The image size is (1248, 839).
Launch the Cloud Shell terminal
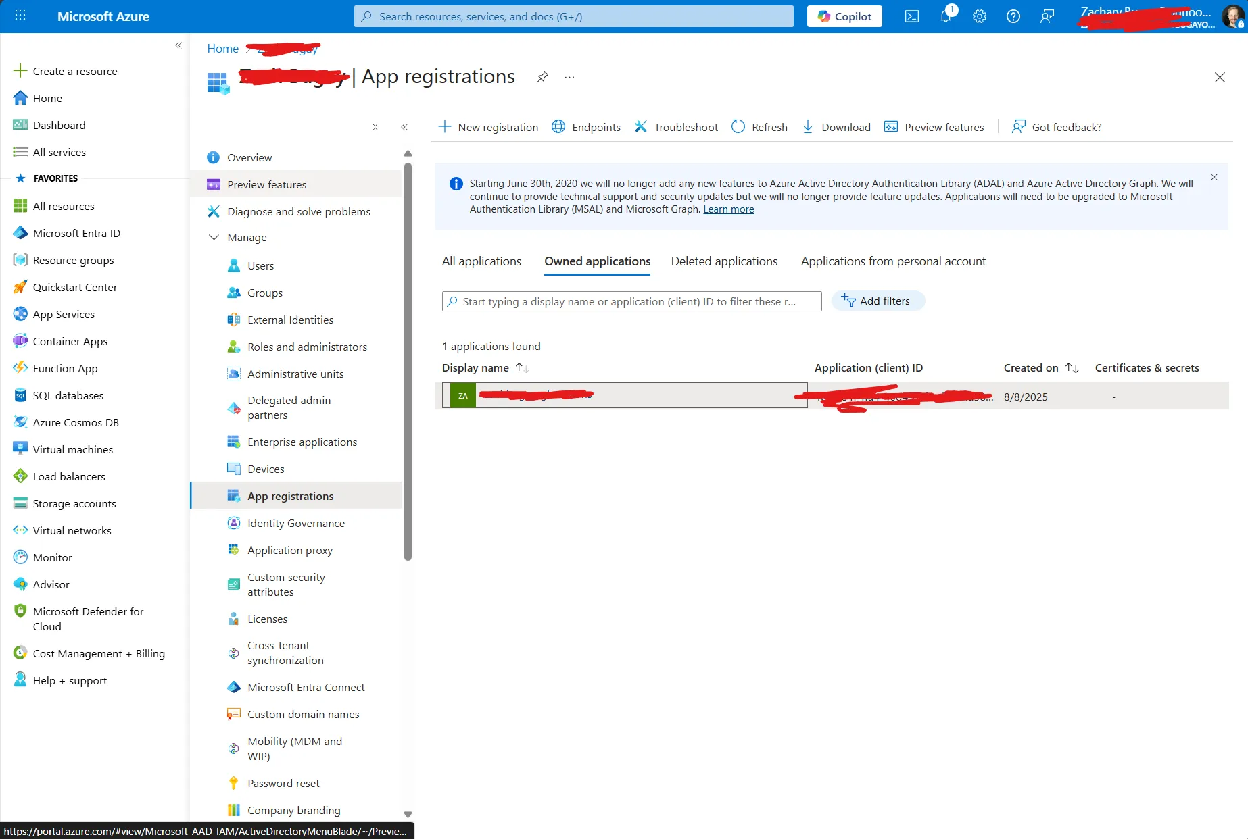click(x=912, y=16)
